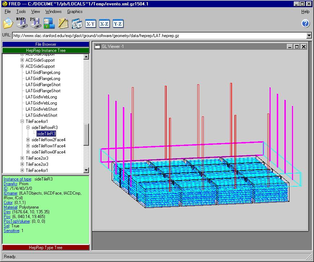Image resolution: width=314 pixels, height=262 pixels.
Task: Show the File Browser panel
Action: coord(46,44)
